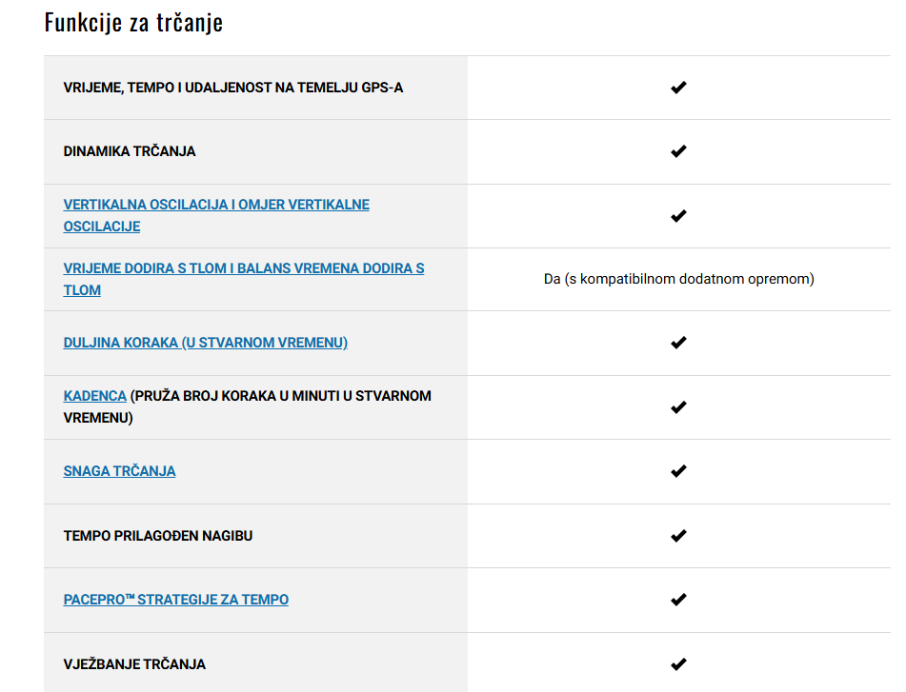Select checkmark beside Snaga trčanja
The height and width of the screenshot is (692, 906).
click(678, 471)
